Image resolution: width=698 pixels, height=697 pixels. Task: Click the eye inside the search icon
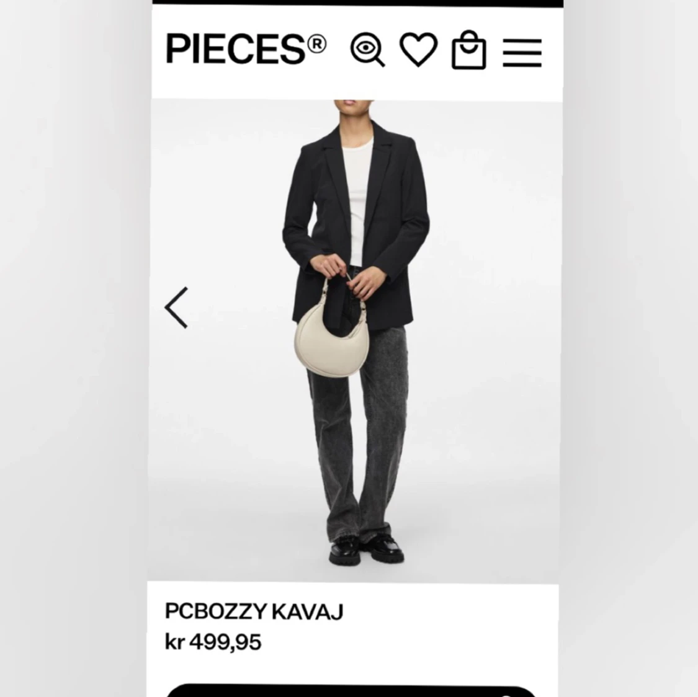tap(365, 47)
